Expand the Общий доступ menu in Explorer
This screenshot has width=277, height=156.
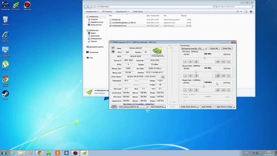coord(122,12)
